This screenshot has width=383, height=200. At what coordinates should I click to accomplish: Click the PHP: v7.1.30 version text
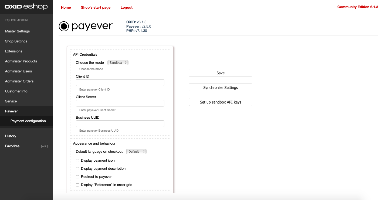coord(137,31)
